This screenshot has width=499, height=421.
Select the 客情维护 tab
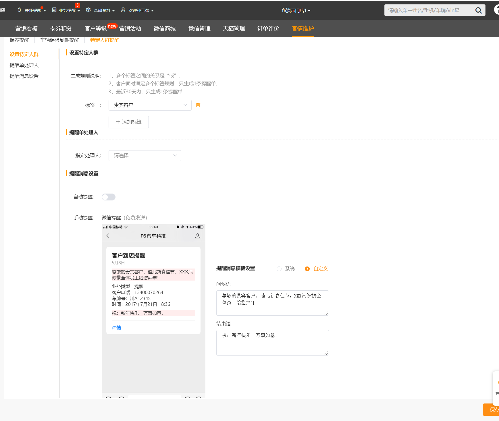pyautogui.click(x=303, y=28)
